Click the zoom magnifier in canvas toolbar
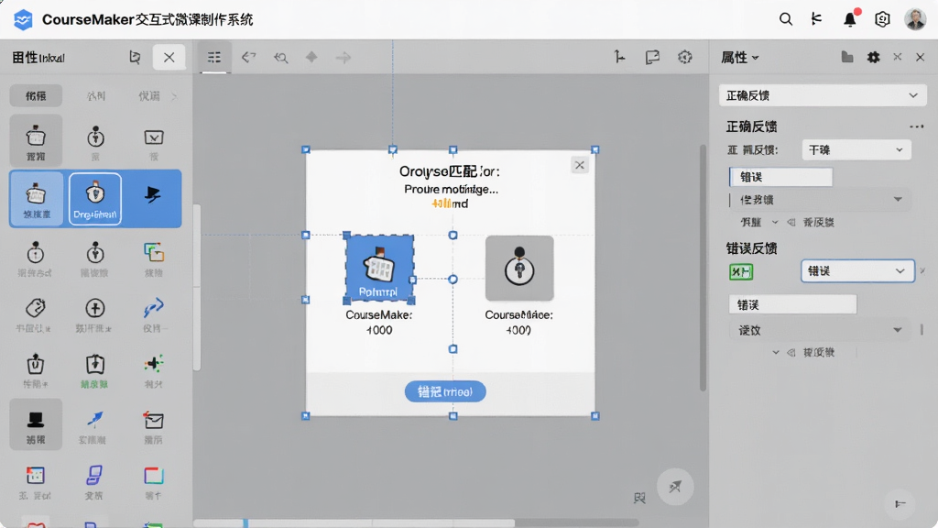This screenshot has width=938, height=528. tap(280, 58)
